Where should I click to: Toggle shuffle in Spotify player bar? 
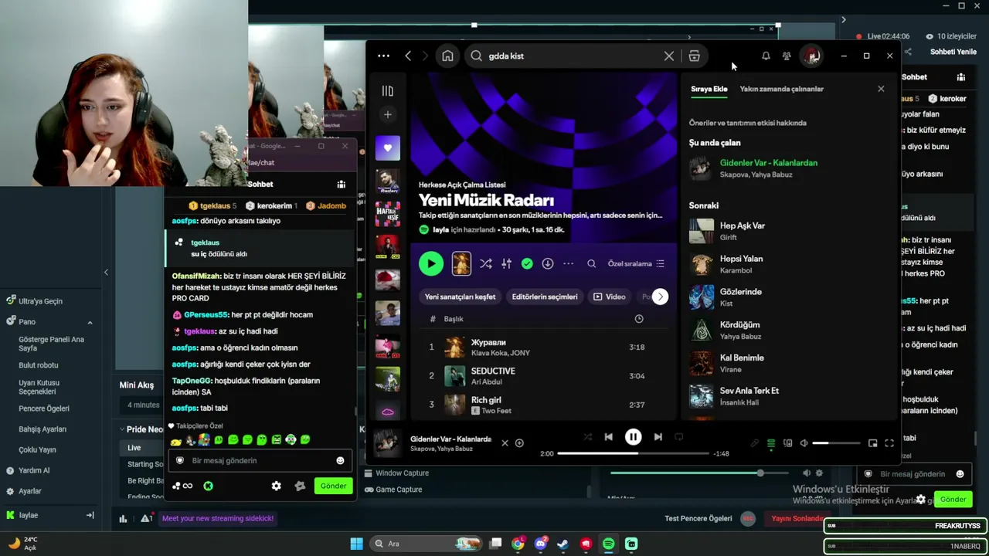point(587,437)
